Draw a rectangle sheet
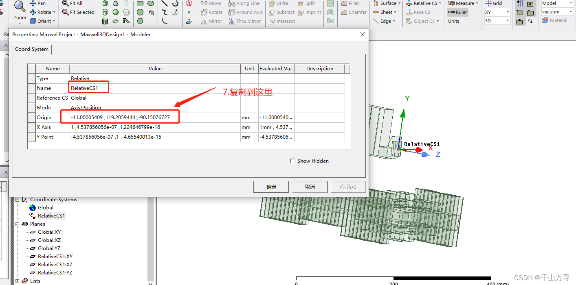The height and width of the screenshot is (285, 576). pyautogui.click(x=140, y=3)
